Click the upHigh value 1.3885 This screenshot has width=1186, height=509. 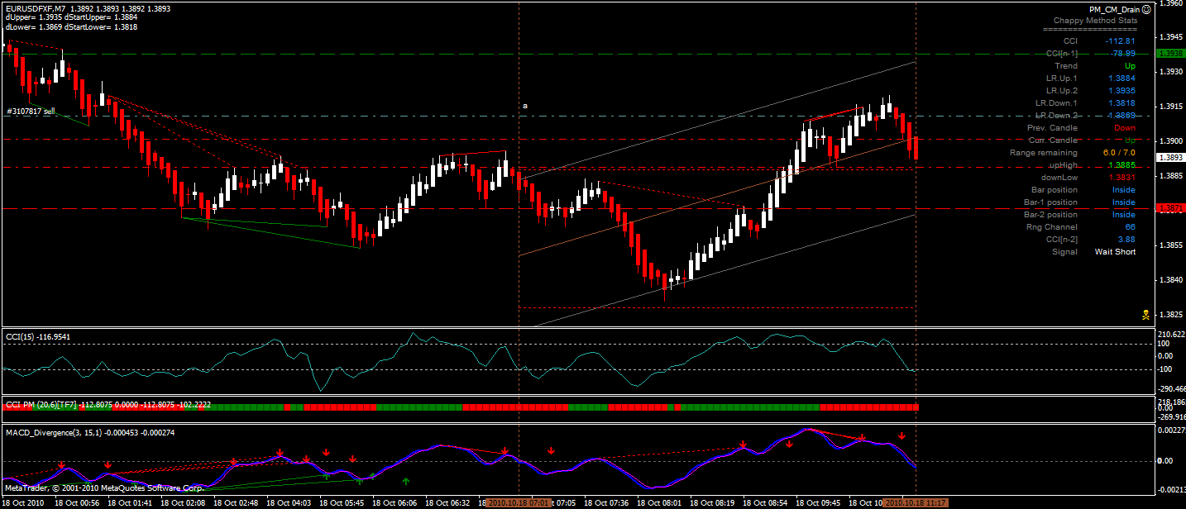point(1121,165)
